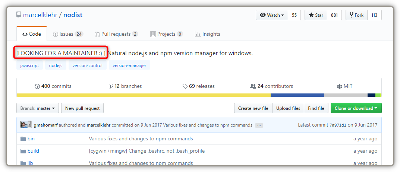Click the Create new file button
This screenshot has height=172, width=400.
(x=253, y=108)
